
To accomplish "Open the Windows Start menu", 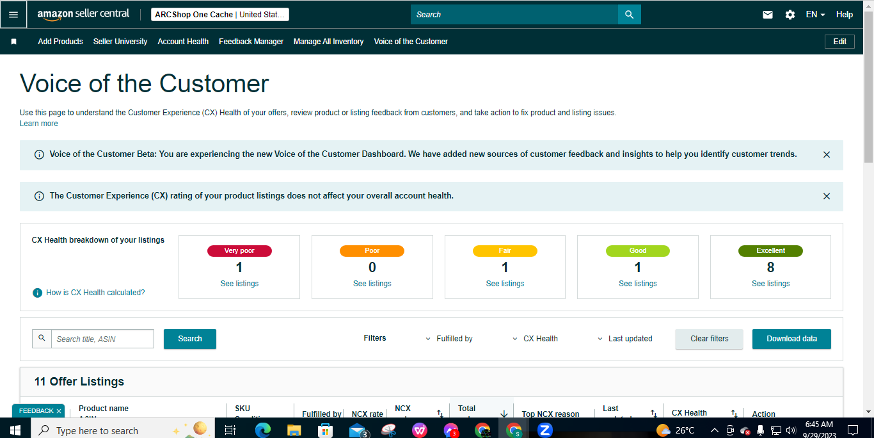I will click(x=15, y=430).
